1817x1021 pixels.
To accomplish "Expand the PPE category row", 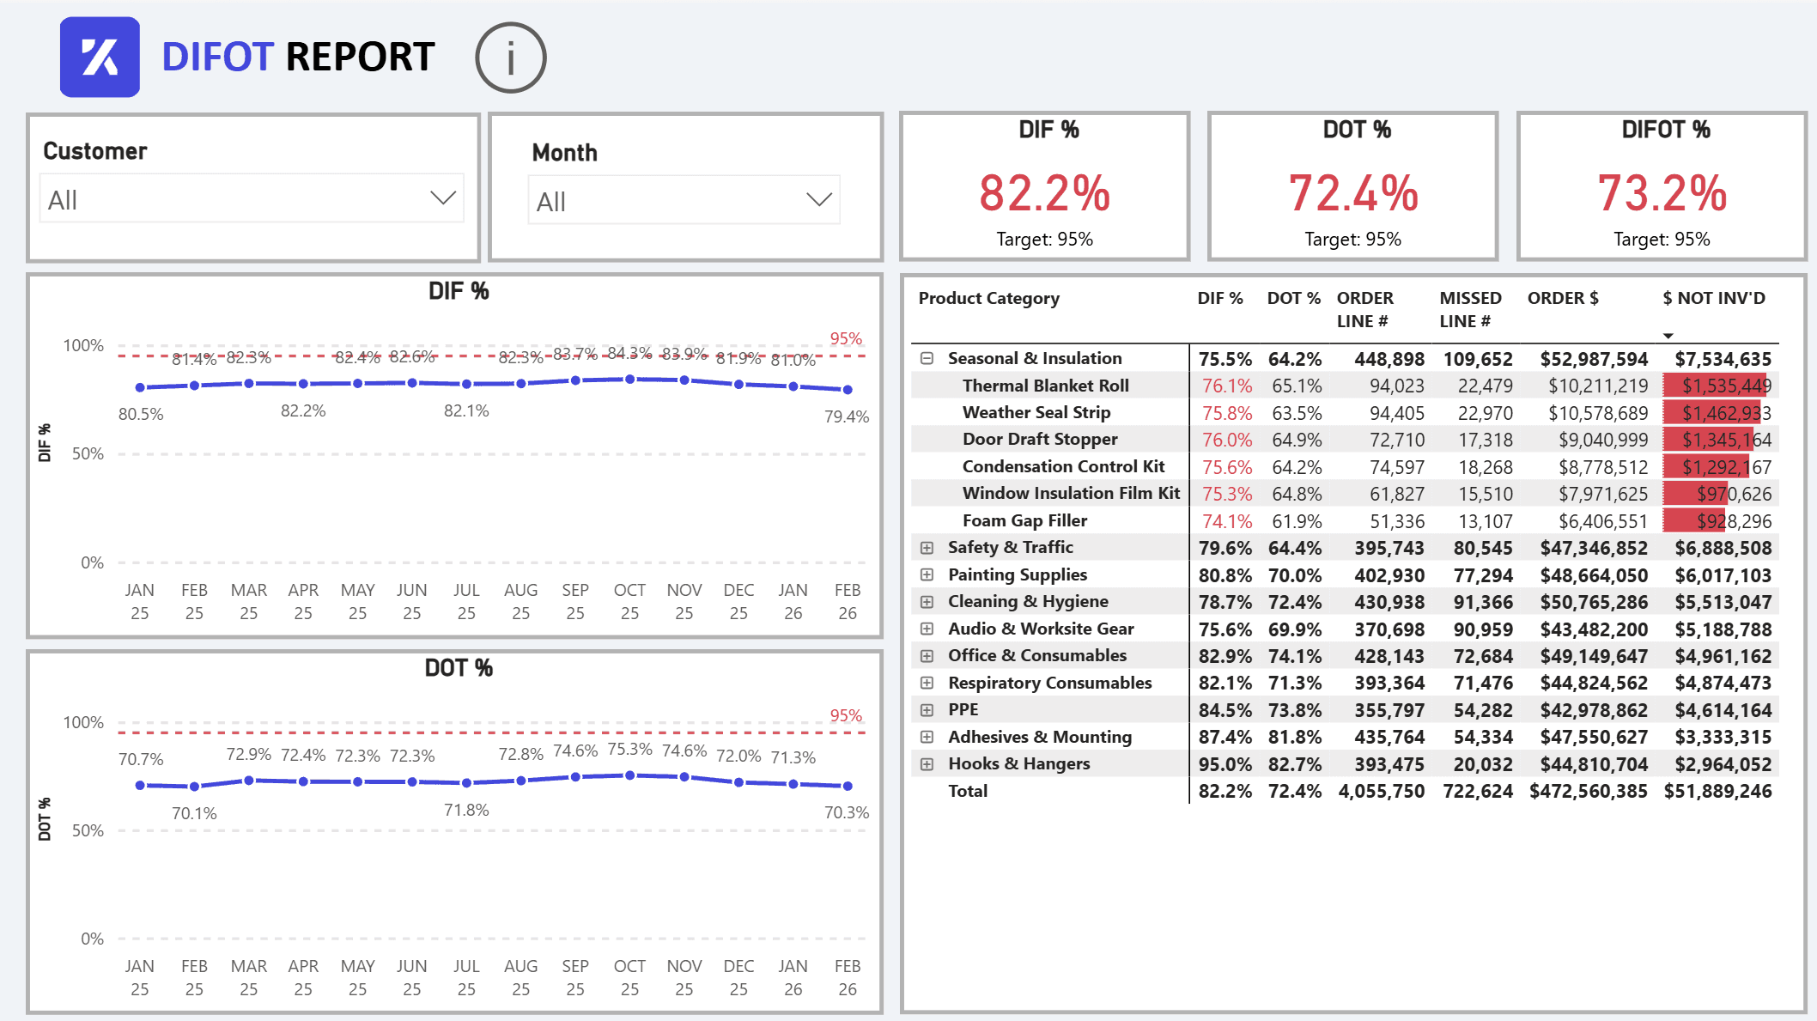I will (x=927, y=710).
